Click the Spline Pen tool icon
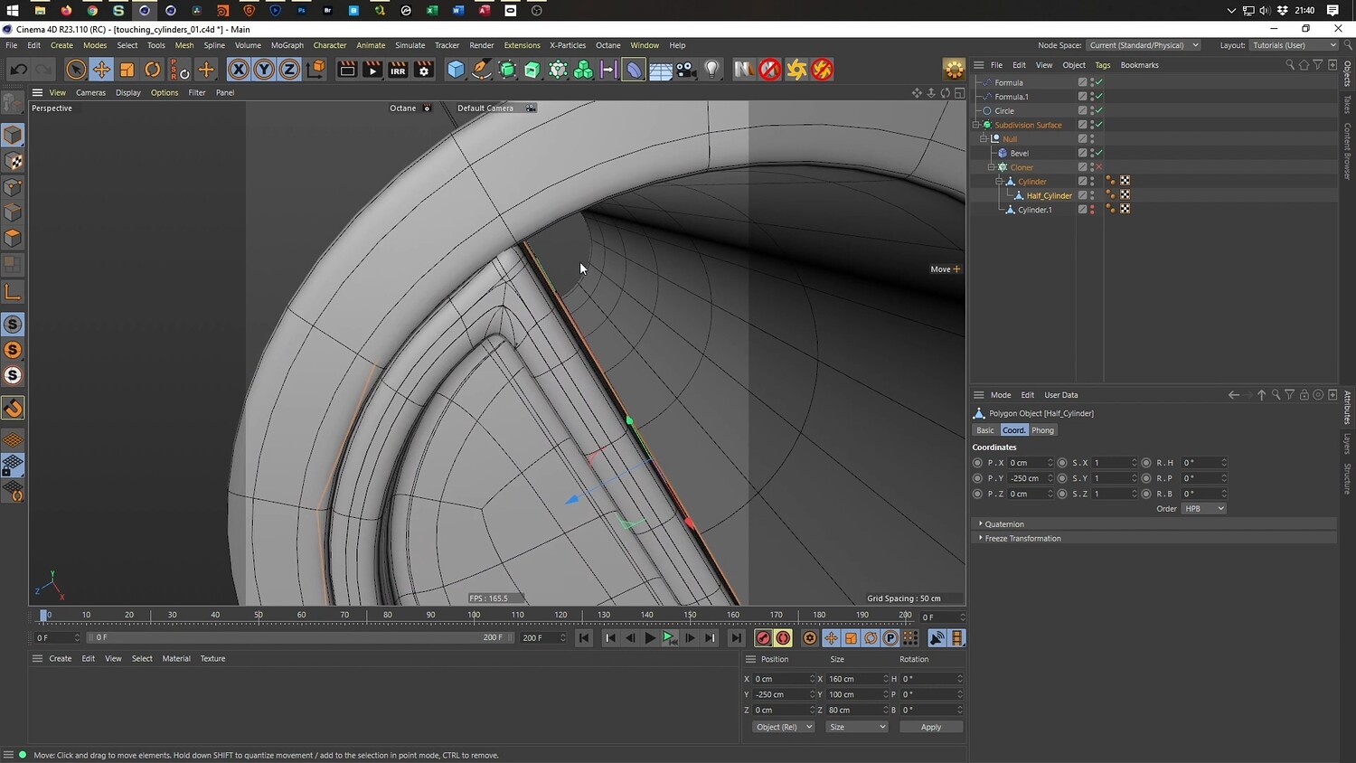This screenshot has width=1356, height=763. (x=483, y=70)
